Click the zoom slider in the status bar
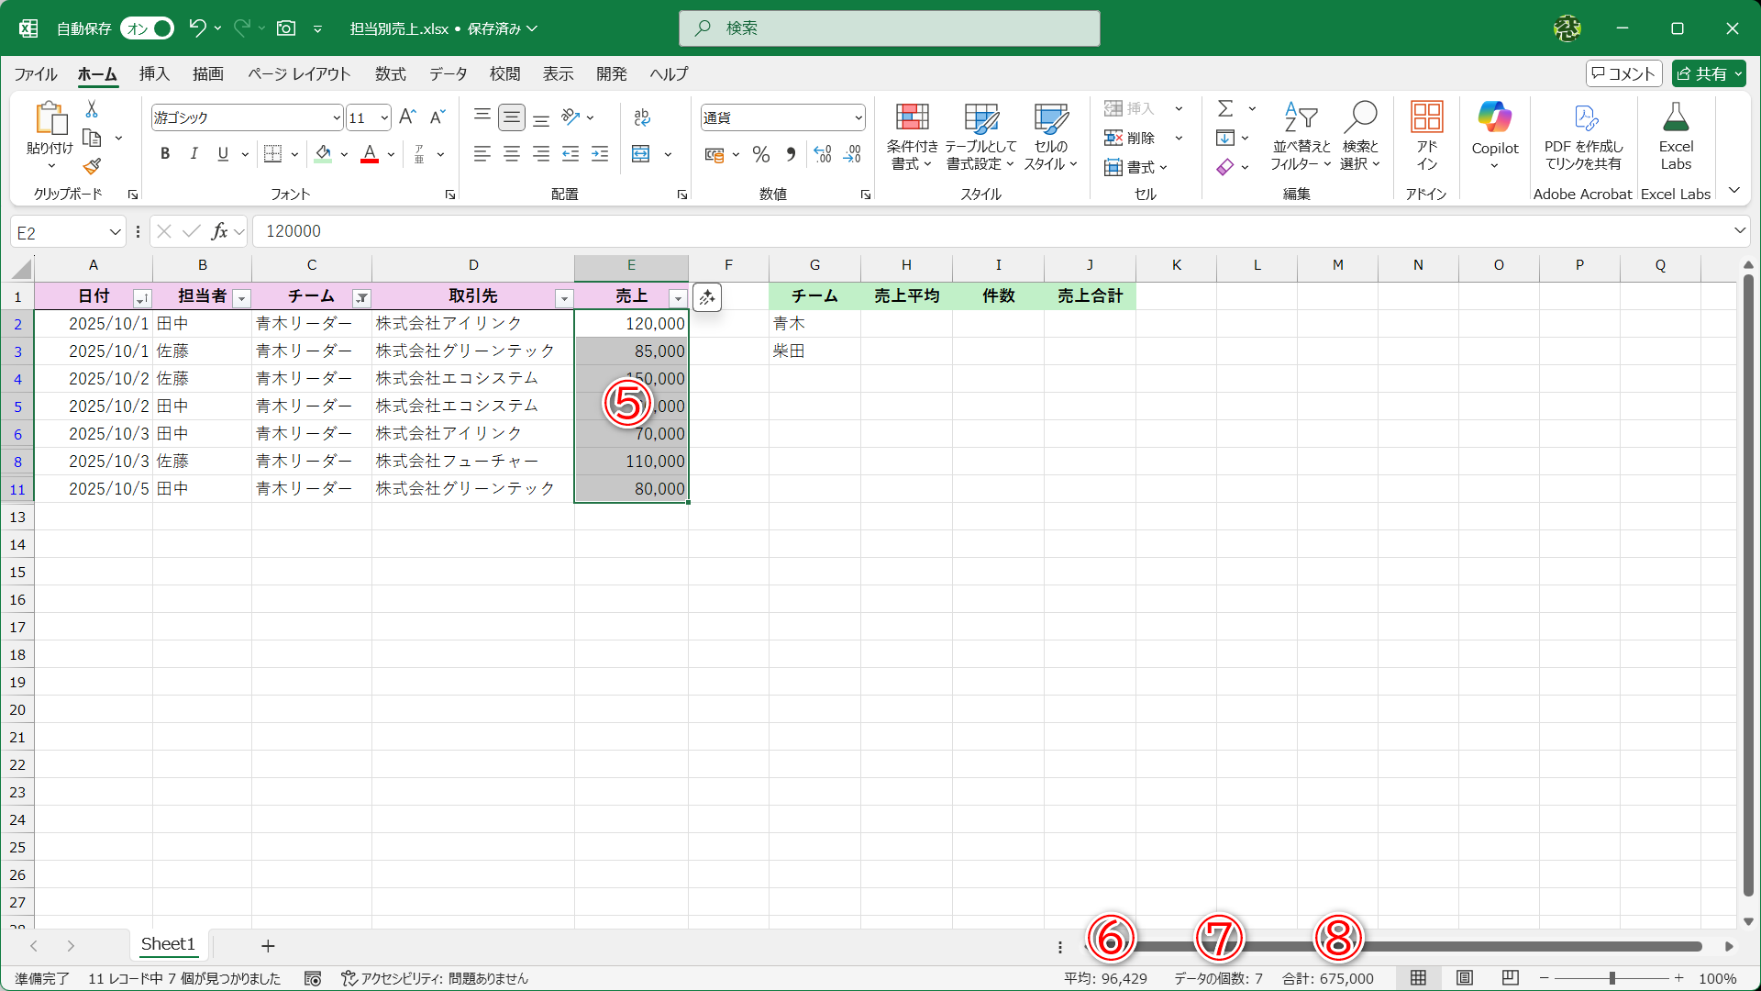The width and height of the screenshot is (1761, 991). point(1611,978)
